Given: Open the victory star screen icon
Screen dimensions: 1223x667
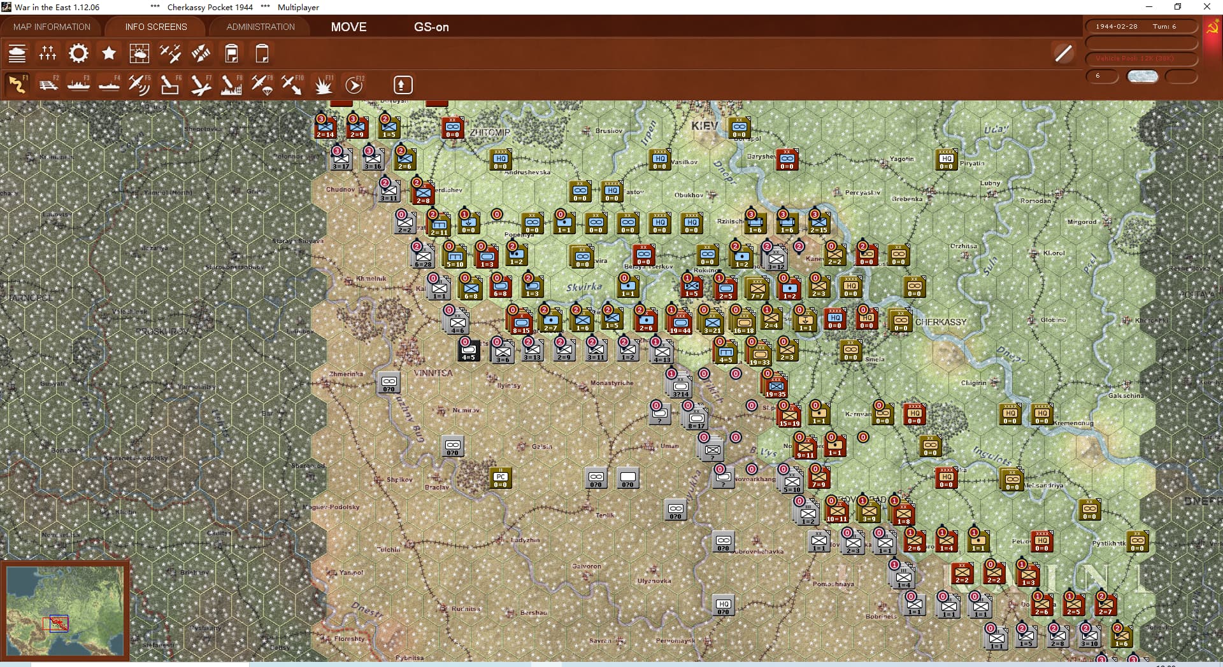Looking at the screenshot, I should point(109,53).
